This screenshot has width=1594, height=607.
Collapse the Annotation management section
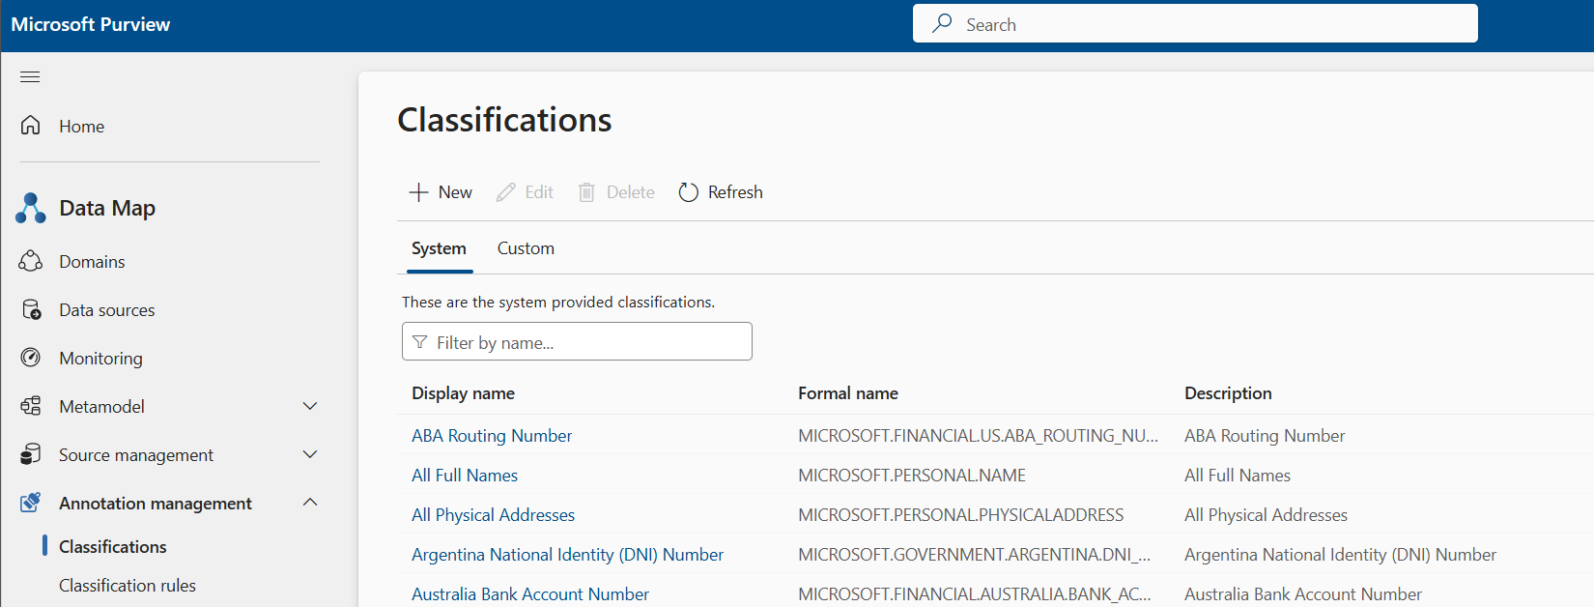click(x=310, y=503)
